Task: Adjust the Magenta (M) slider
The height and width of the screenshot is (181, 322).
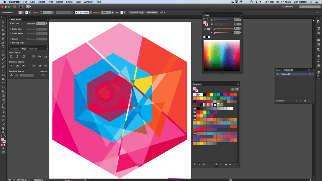Action: tap(223, 24)
